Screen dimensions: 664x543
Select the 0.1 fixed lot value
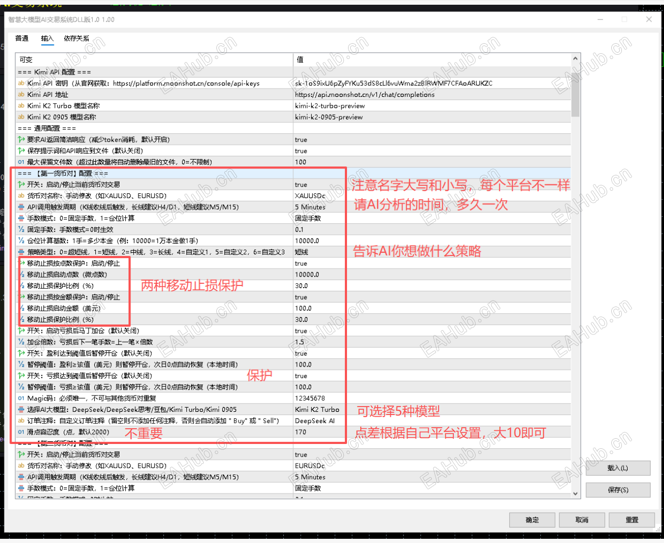click(x=299, y=230)
